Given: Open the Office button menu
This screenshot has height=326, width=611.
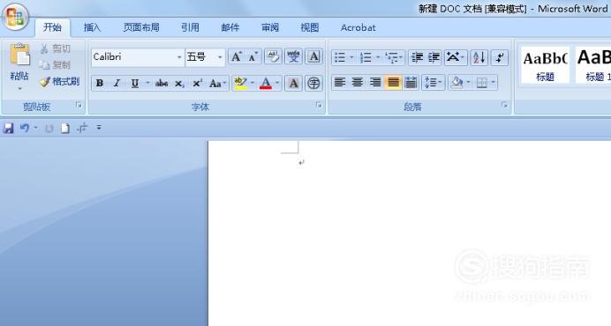Looking at the screenshot, I should pyautogui.click(x=15, y=16).
